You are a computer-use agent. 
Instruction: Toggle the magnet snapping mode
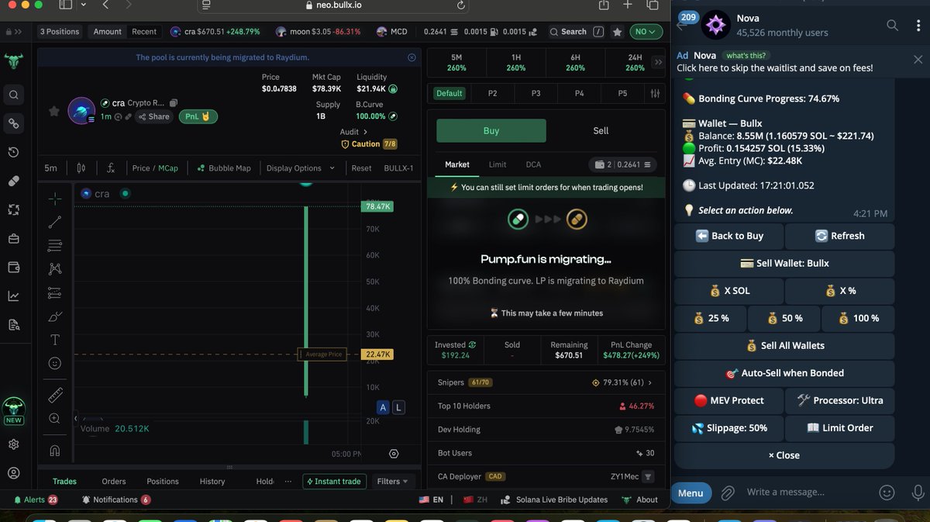tap(55, 450)
